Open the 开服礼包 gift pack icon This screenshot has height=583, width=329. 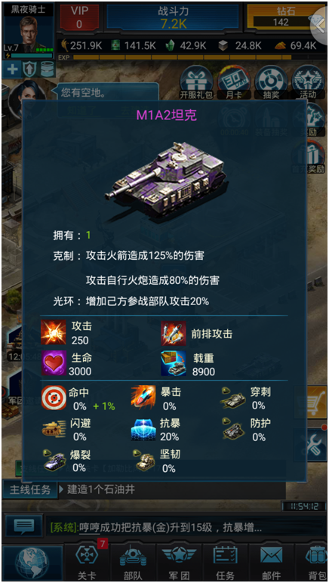tap(196, 82)
